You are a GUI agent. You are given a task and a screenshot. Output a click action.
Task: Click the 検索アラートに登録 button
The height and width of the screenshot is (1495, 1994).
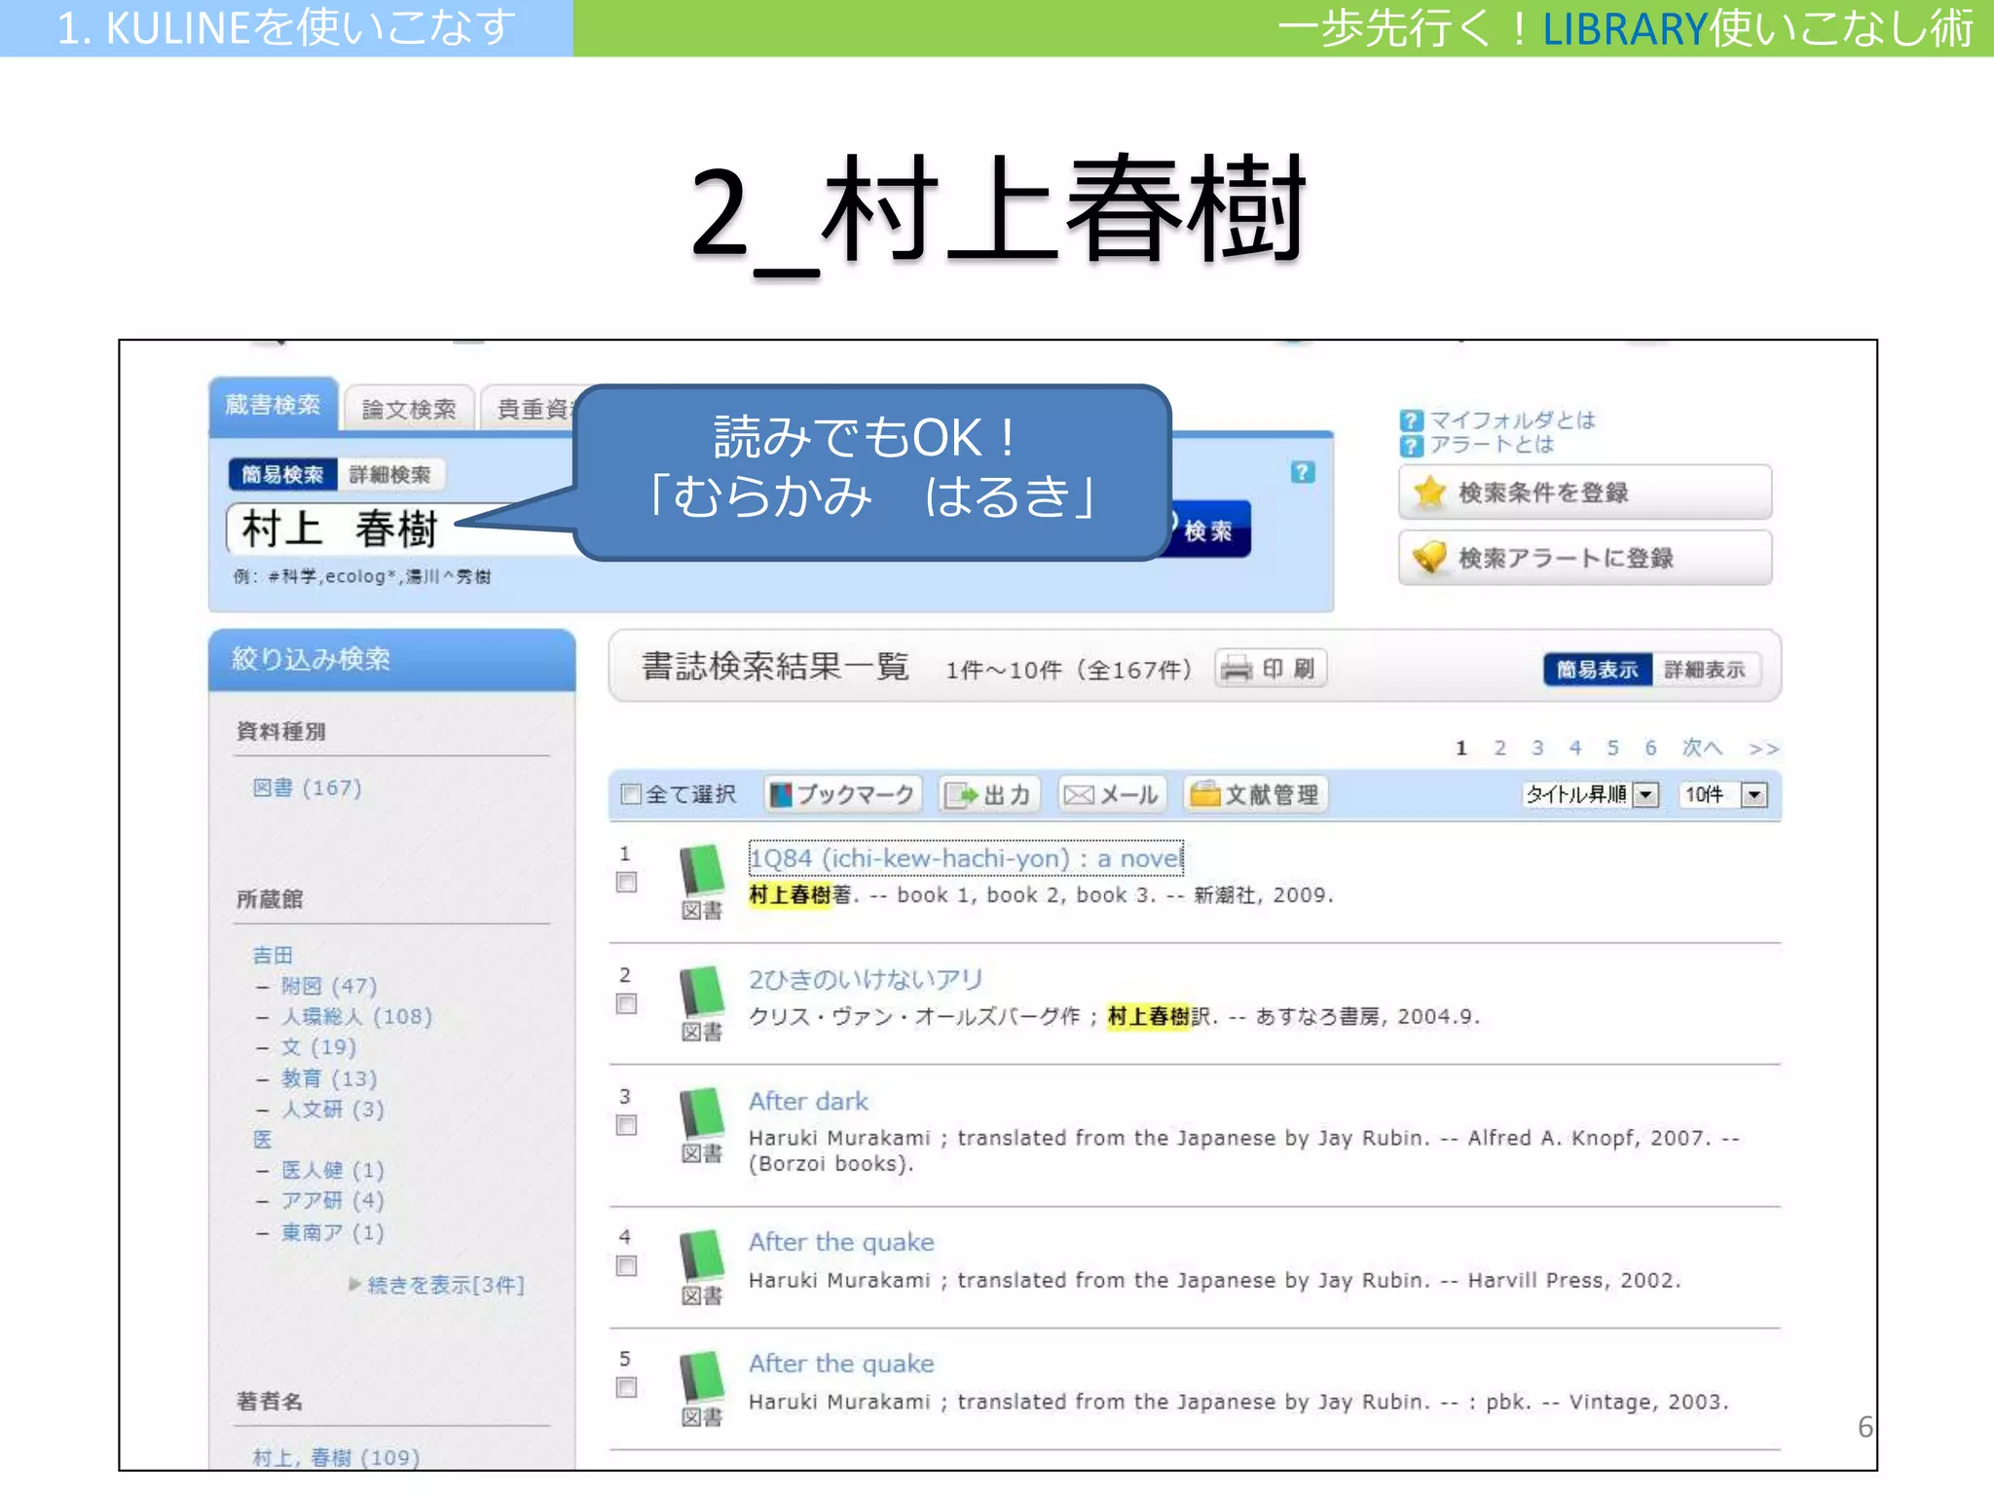coord(1585,558)
